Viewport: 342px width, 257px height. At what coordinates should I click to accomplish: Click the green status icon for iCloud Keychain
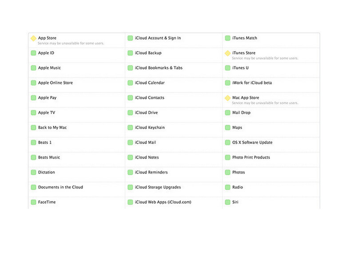(x=130, y=128)
